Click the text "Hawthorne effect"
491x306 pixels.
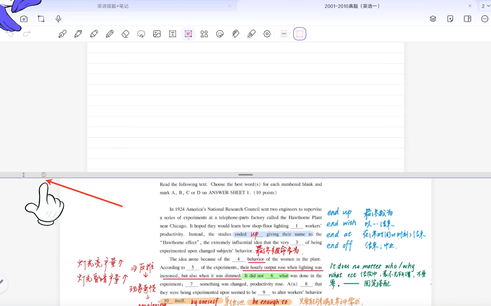click(x=180, y=242)
